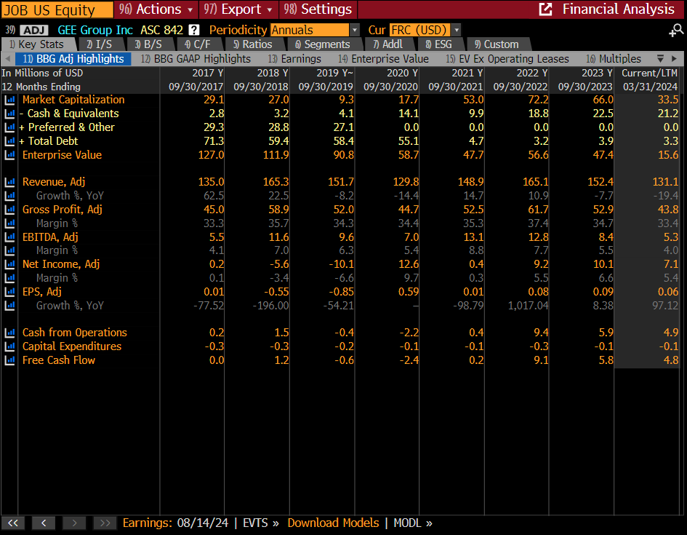Select the Enterprise Value subtab
The image size is (687, 535).
point(383,59)
